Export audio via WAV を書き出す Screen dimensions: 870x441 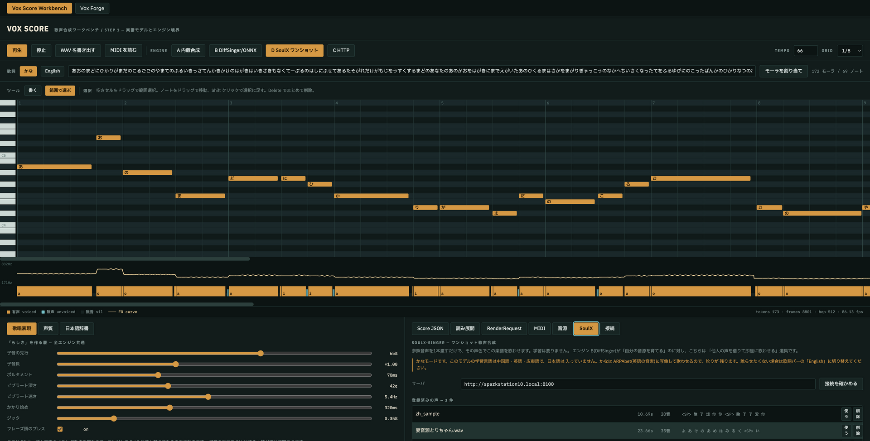78,50
